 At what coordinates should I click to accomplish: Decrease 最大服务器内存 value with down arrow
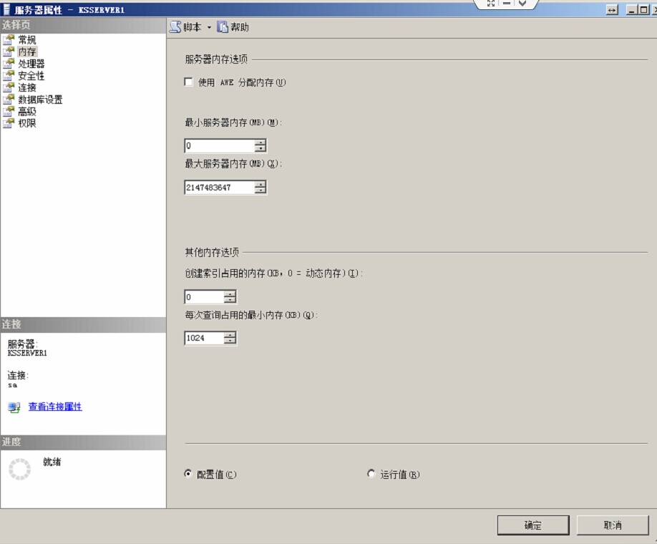pos(261,190)
